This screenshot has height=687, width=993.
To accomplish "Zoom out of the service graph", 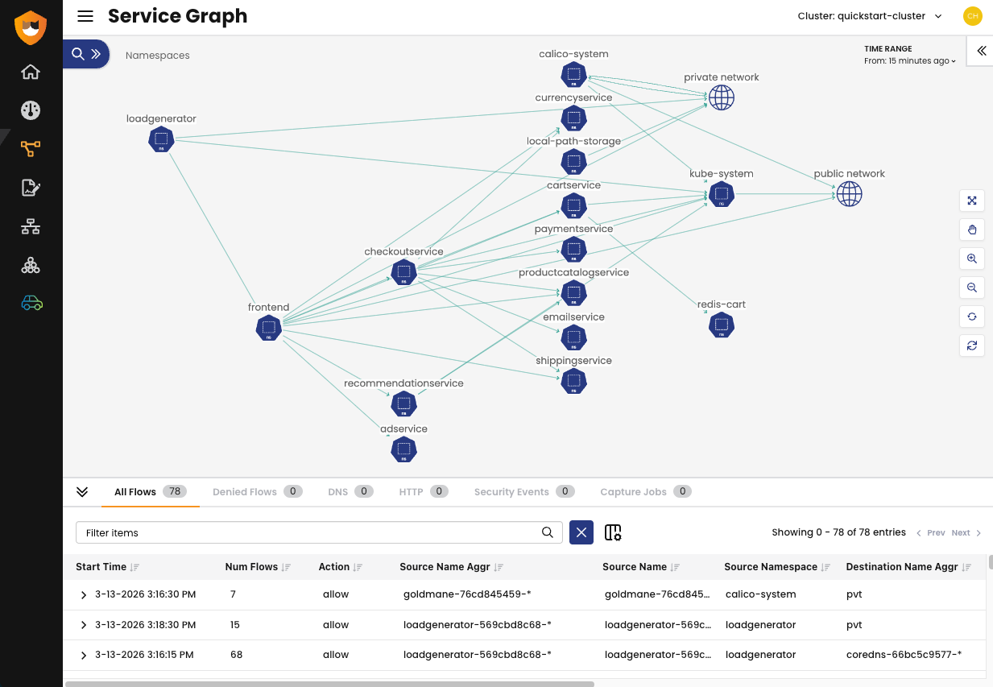I will click(x=972, y=288).
